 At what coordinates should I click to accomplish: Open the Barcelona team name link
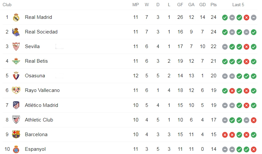(x=36, y=135)
